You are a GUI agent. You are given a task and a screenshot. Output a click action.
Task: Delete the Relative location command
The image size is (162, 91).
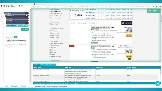tap(24, 25)
